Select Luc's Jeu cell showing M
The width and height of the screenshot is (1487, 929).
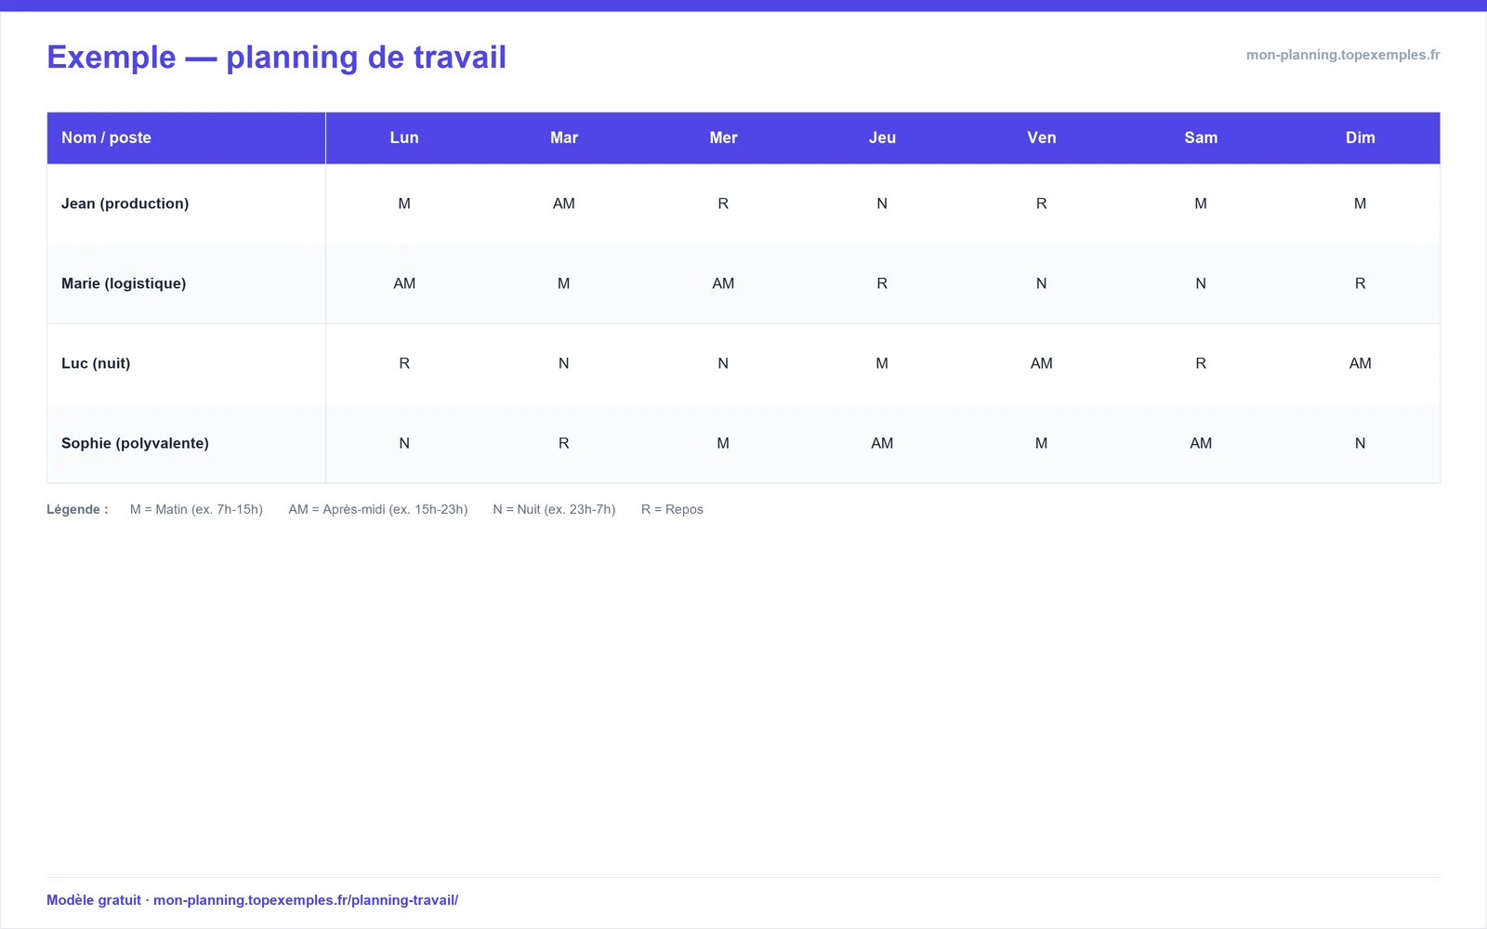pos(882,363)
